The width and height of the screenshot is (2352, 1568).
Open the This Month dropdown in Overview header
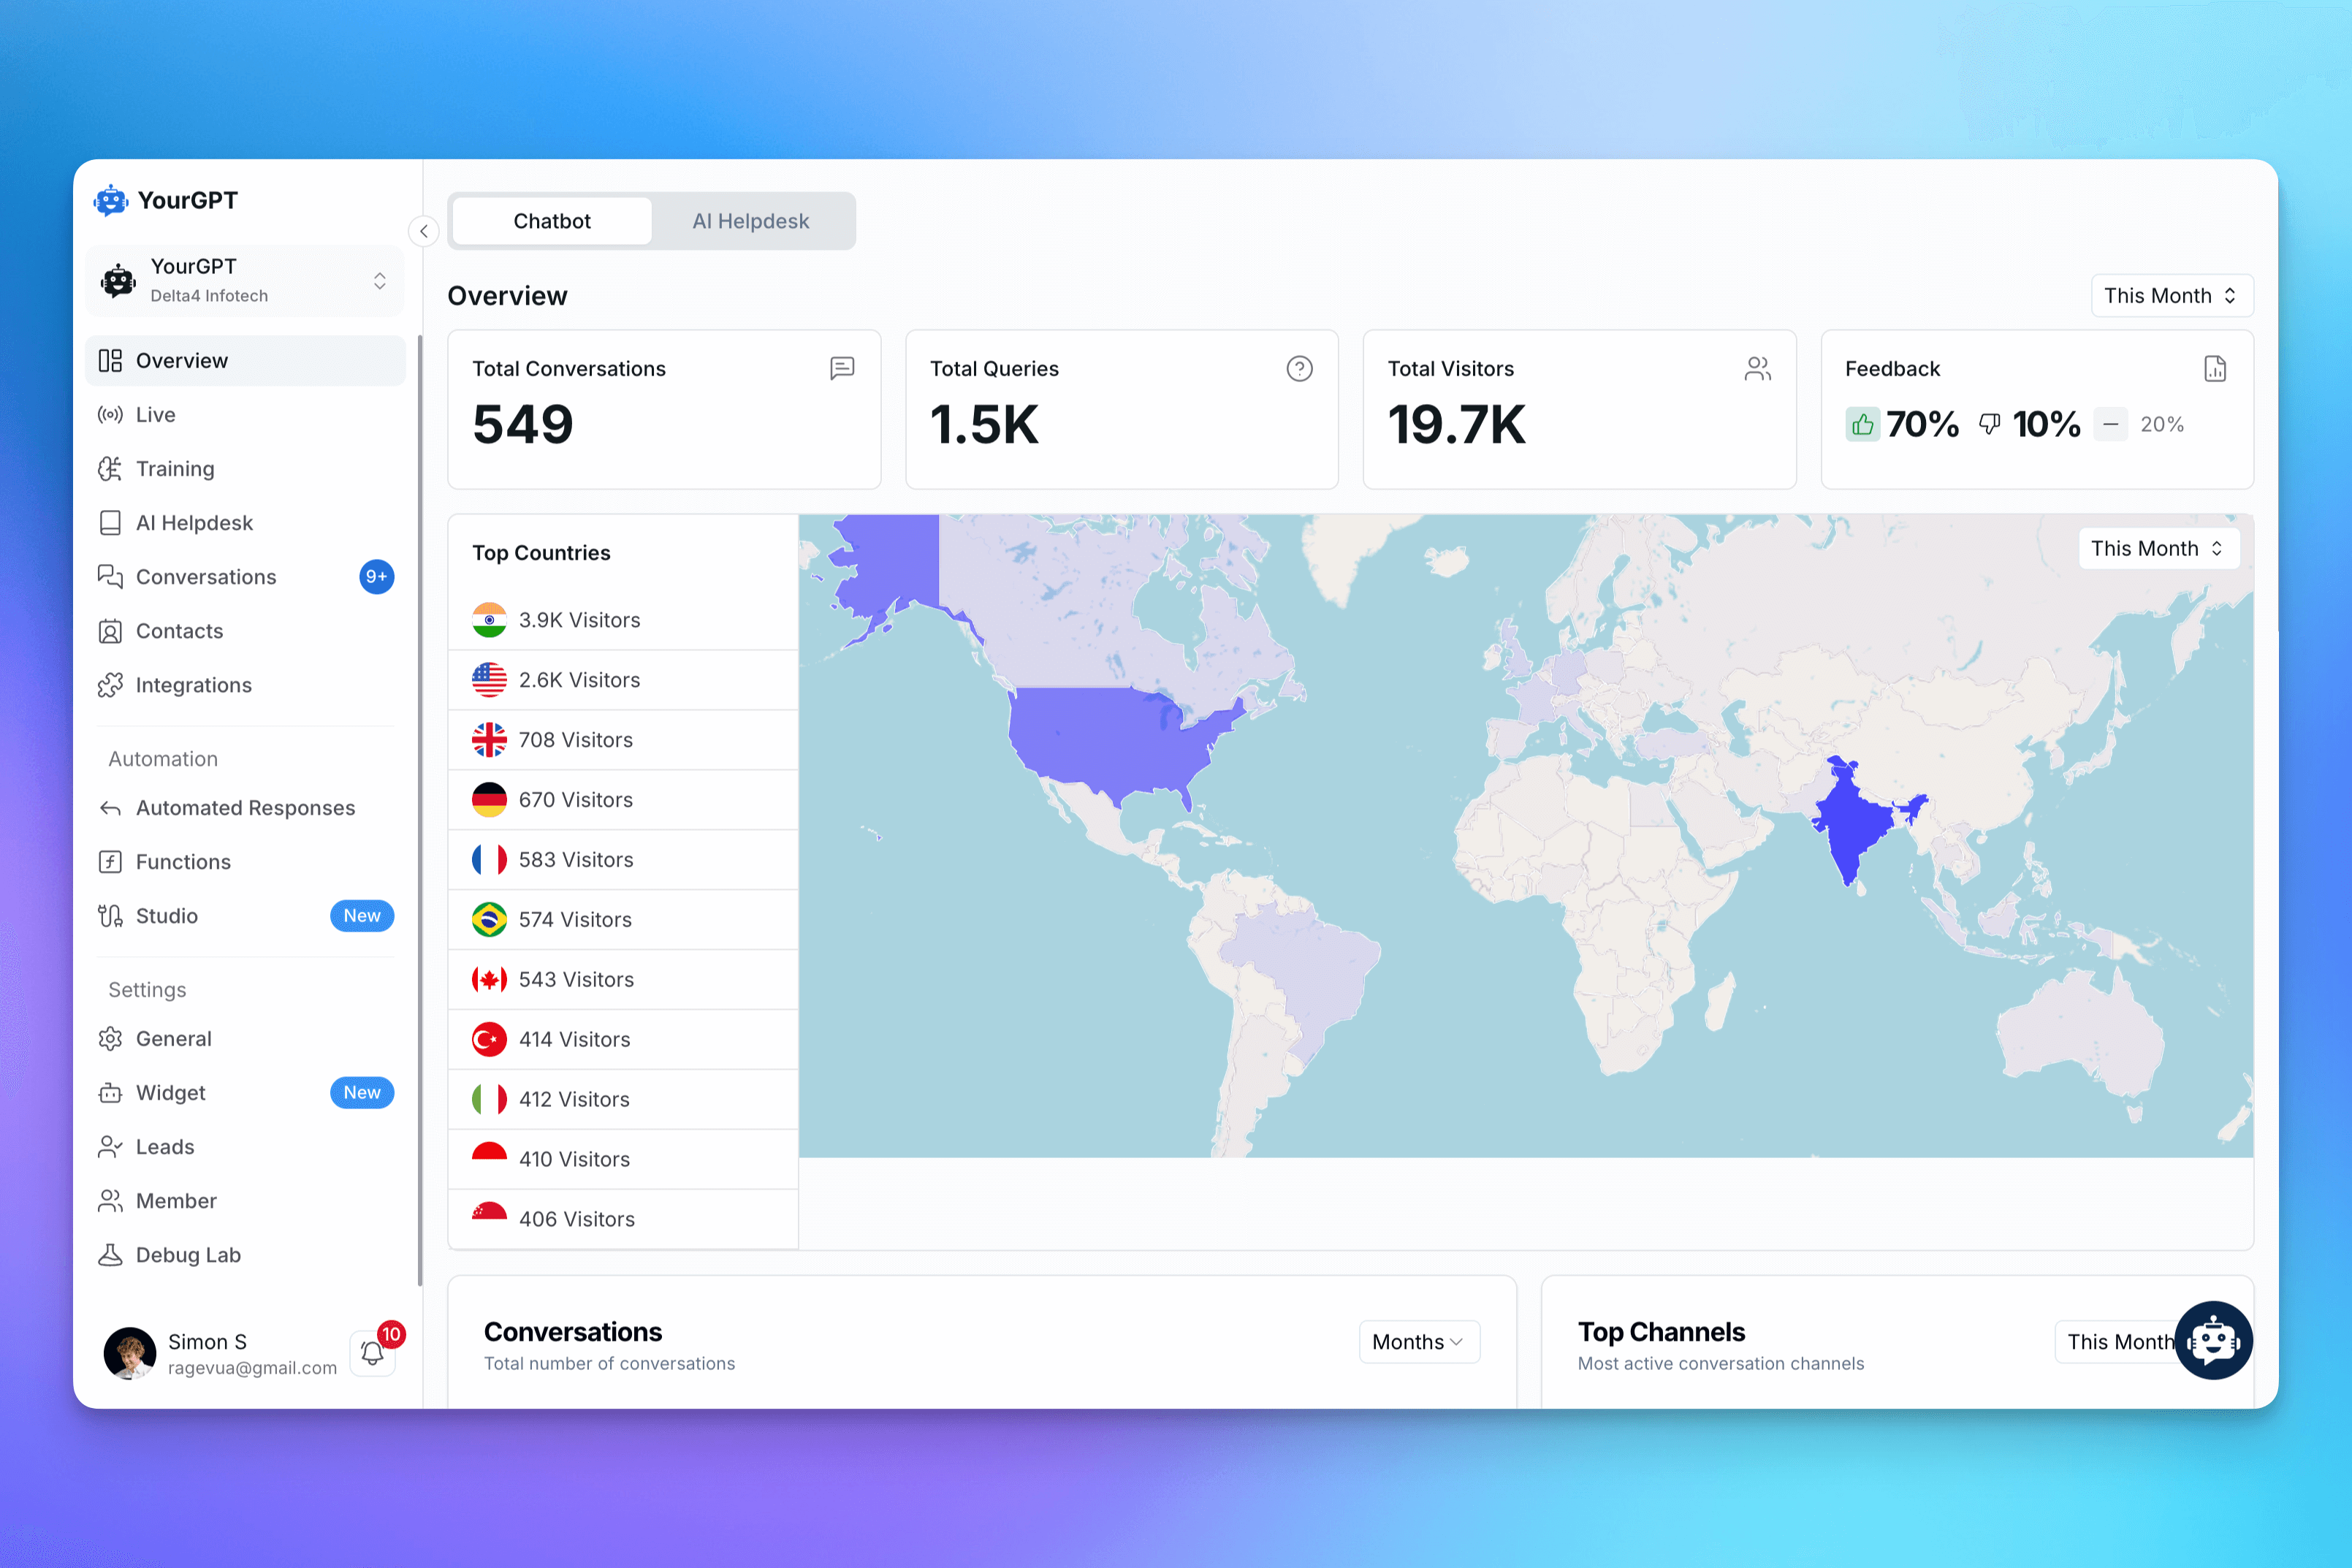[2171, 295]
